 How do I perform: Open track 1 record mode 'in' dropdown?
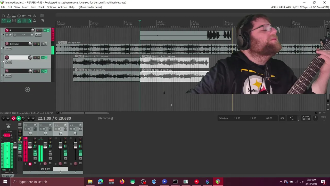click(9, 35)
